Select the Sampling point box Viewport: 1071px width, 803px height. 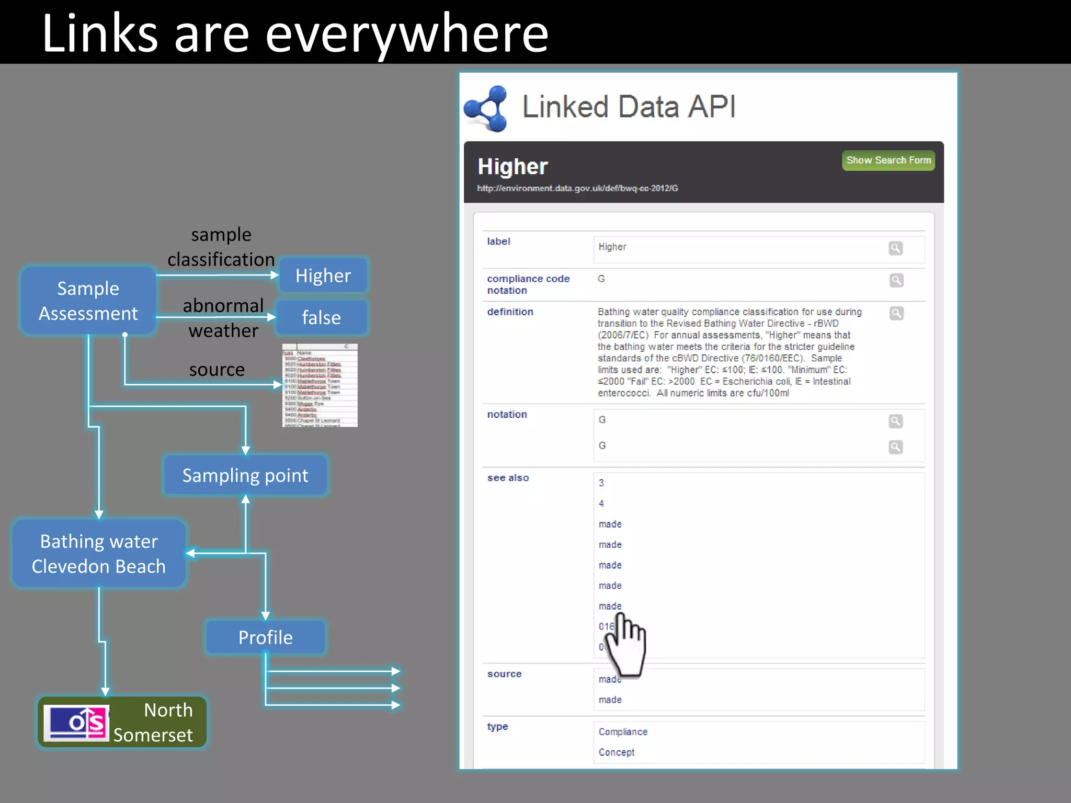[245, 475]
